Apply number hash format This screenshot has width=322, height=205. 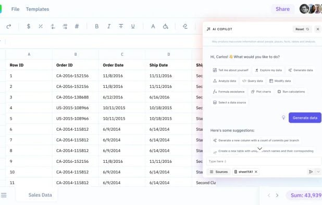point(77,26)
